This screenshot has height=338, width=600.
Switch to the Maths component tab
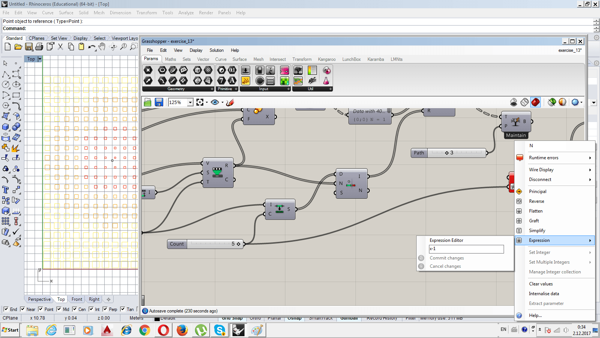(171, 59)
